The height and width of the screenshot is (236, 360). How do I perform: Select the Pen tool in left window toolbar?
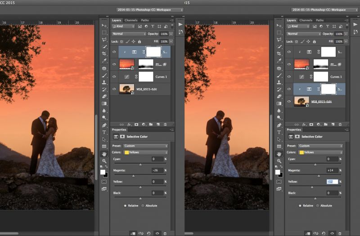104,125
